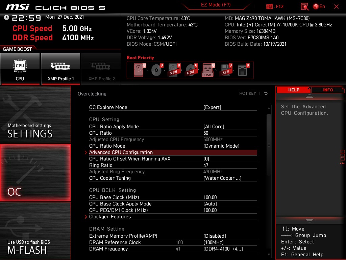
Task: Select the USB floppy boot device icon
Action: click(226, 70)
